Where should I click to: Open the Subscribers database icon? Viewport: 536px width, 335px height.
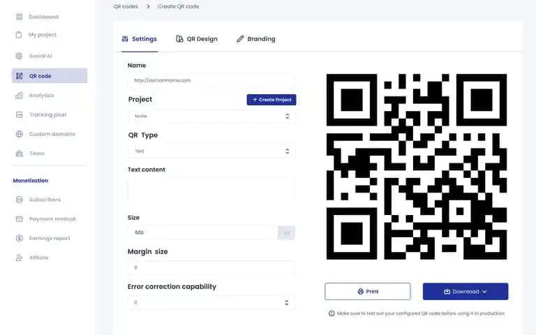coord(19,200)
